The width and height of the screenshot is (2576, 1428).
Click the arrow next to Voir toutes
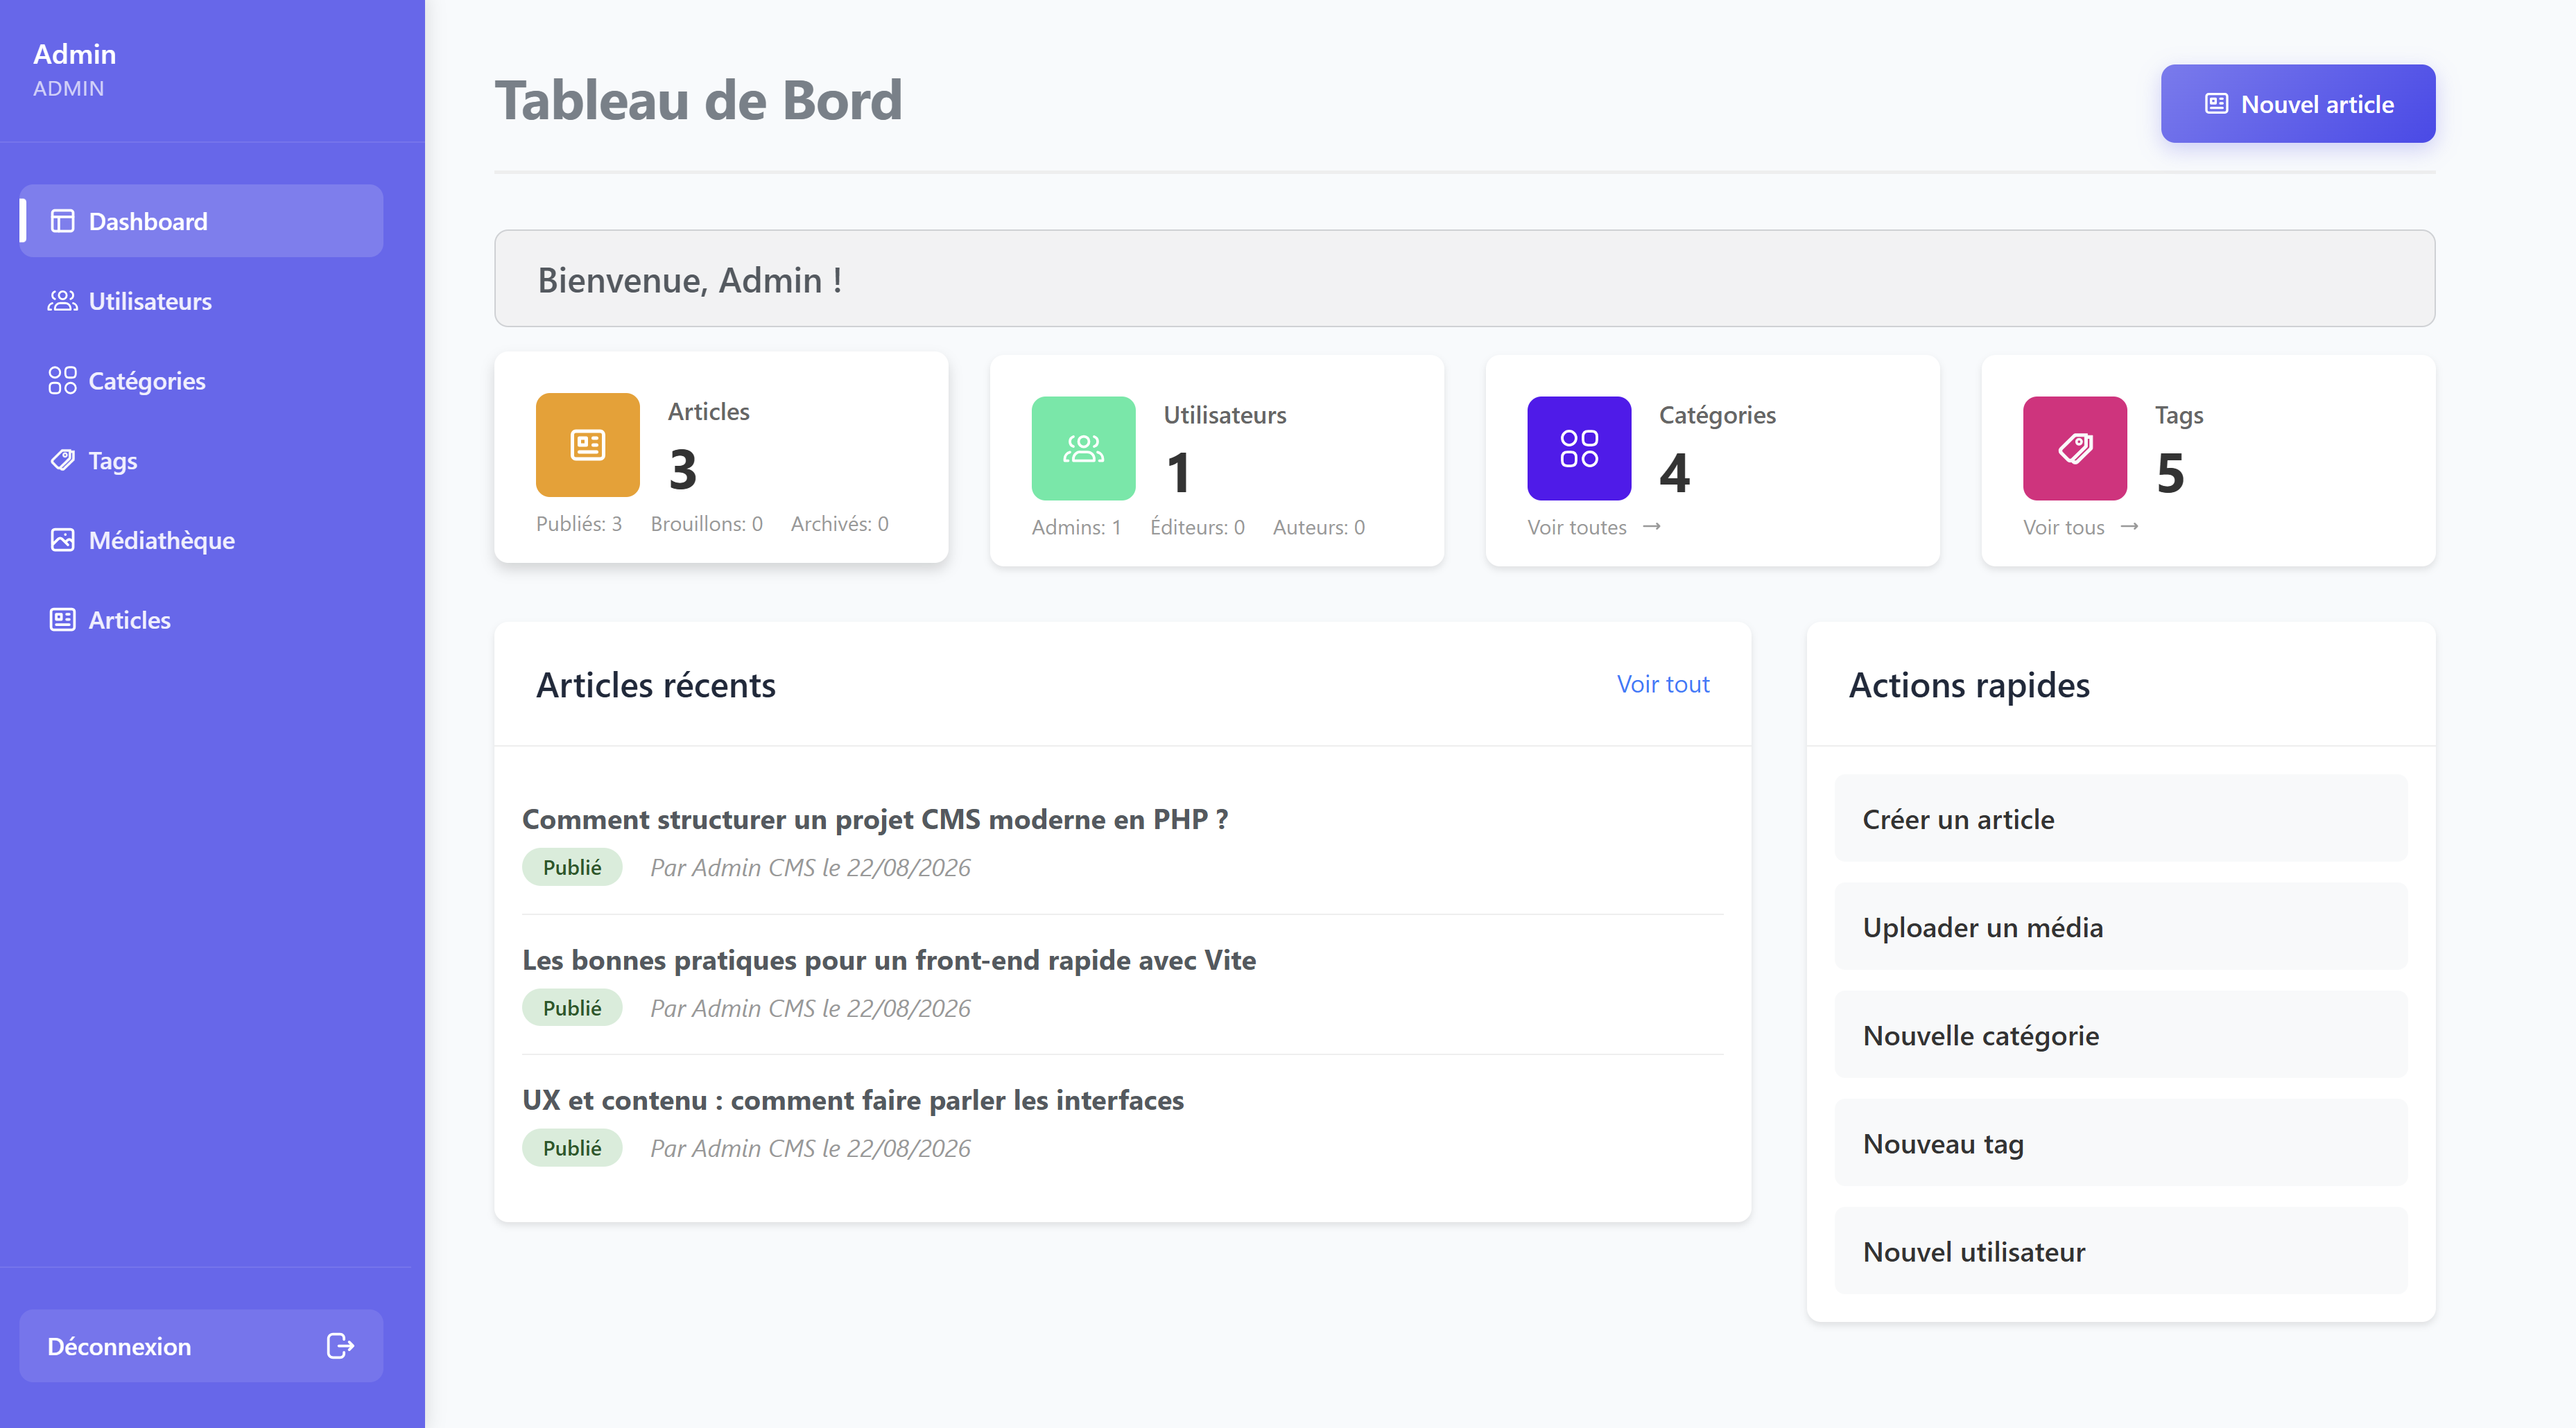tap(1652, 527)
